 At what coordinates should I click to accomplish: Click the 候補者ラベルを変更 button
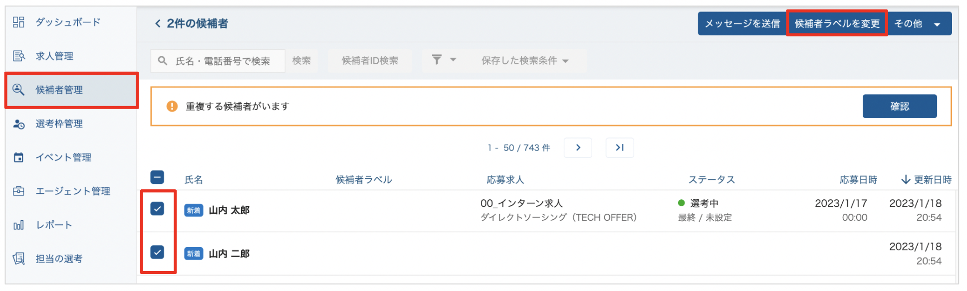(x=837, y=24)
